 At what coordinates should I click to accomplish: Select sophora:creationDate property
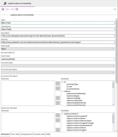[74, 100]
